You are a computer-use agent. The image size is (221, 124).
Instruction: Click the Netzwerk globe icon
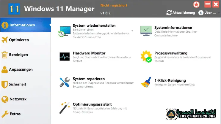tap(5, 99)
